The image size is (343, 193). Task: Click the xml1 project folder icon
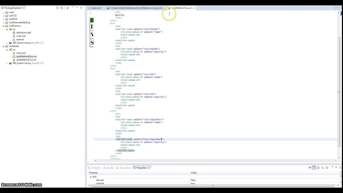coord(7,12)
